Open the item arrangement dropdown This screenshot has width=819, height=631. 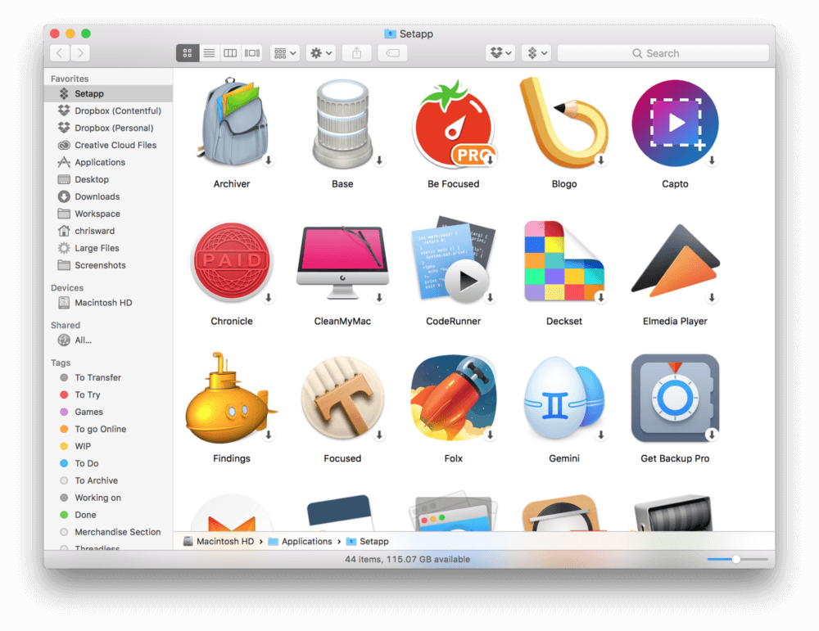pyautogui.click(x=285, y=53)
